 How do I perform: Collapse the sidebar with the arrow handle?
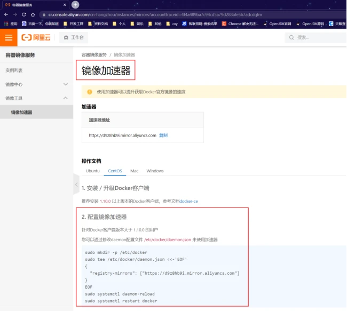click(x=76, y=184)
